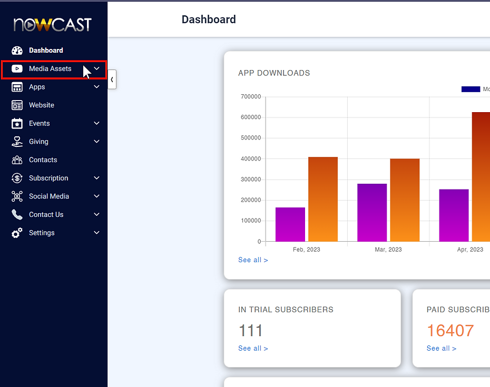
Task: Open the Website menu item
Action: tap(54, 105)
